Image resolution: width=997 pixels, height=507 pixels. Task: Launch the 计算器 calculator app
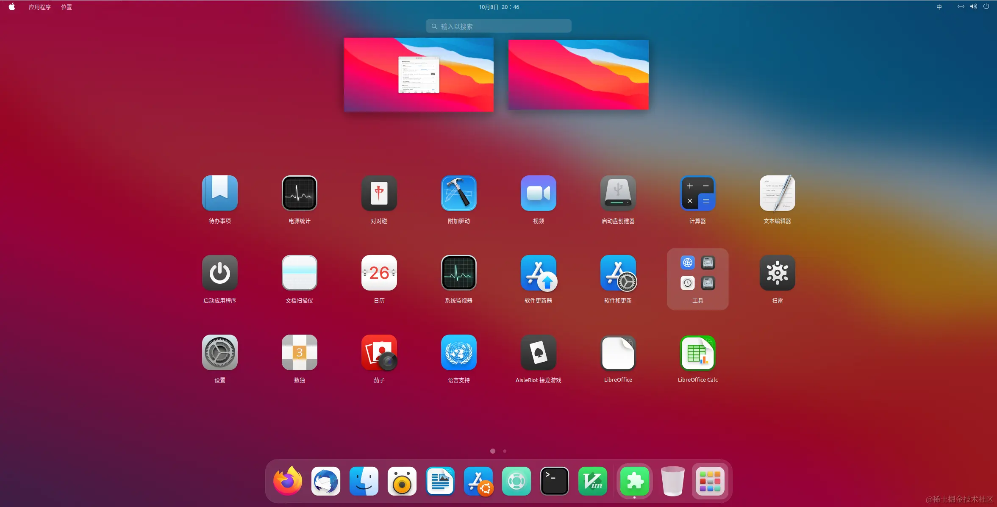(x=697, y=193)
